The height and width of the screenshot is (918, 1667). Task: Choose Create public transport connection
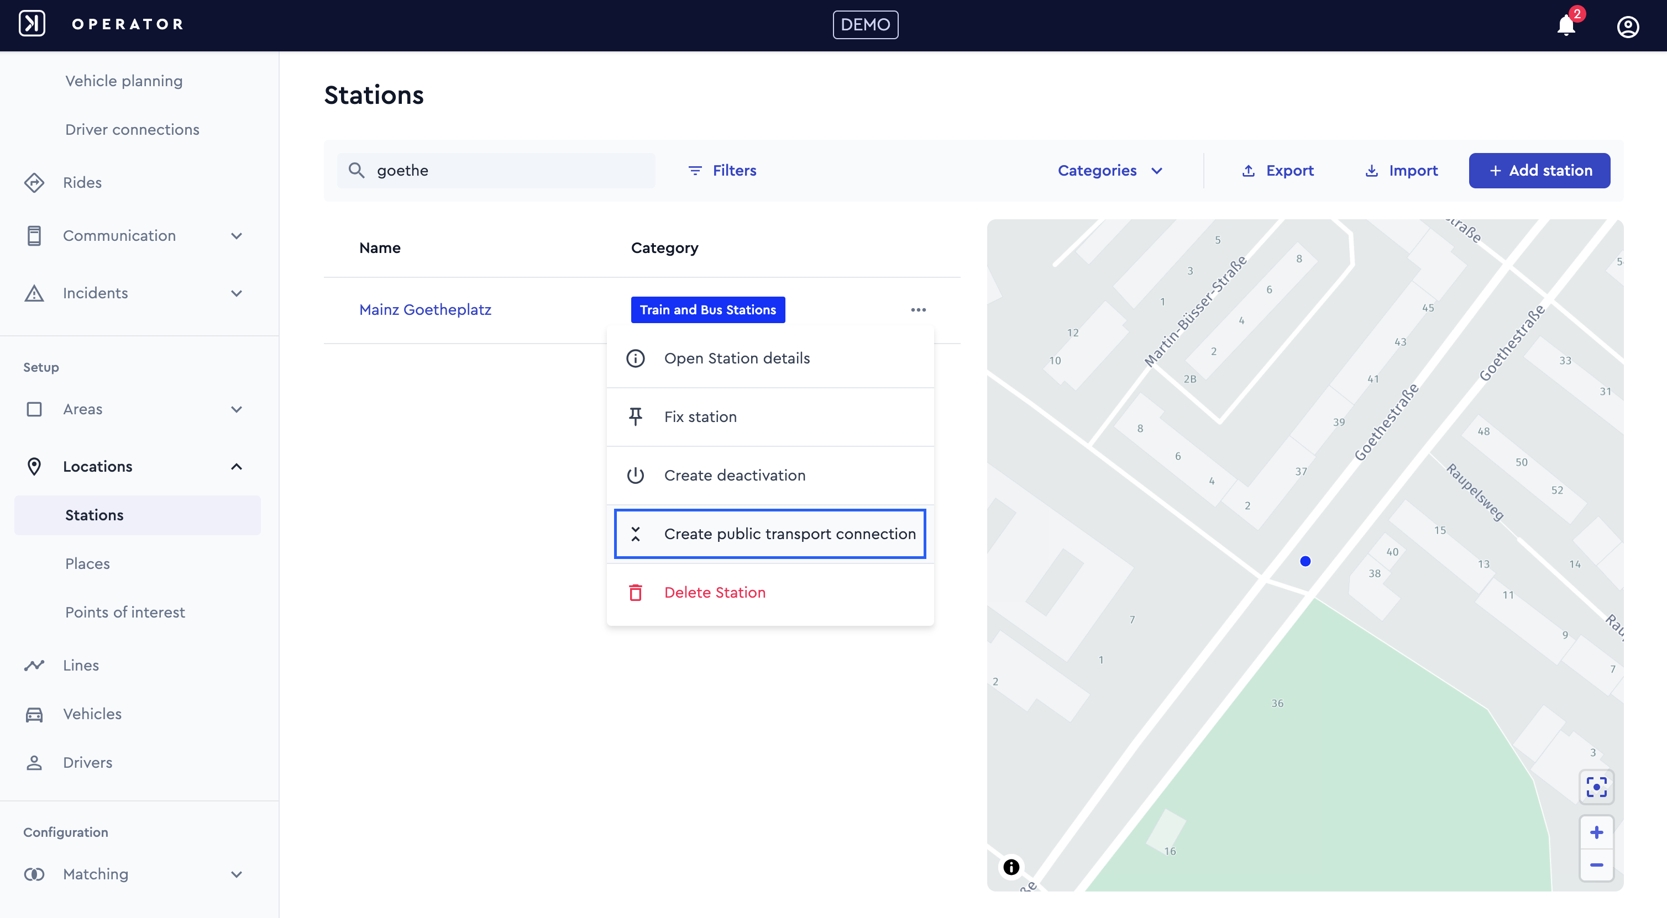pos(770,534)
